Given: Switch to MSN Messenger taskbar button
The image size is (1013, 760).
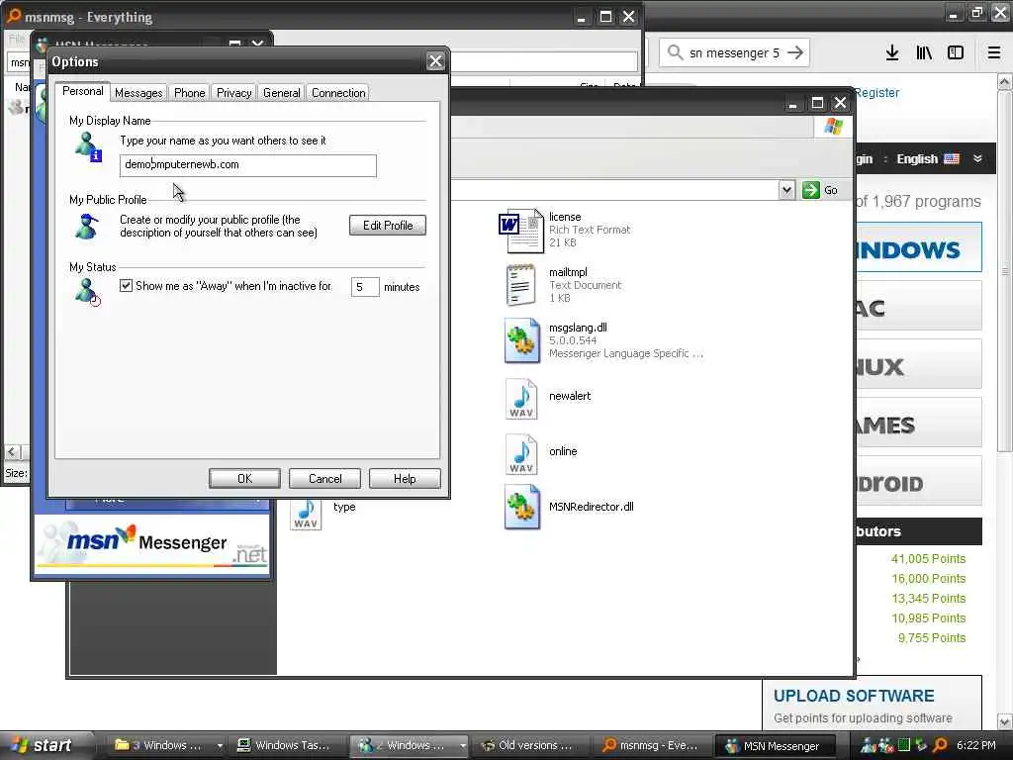Looking at the screenshot, I should click(x=774, y=746).
